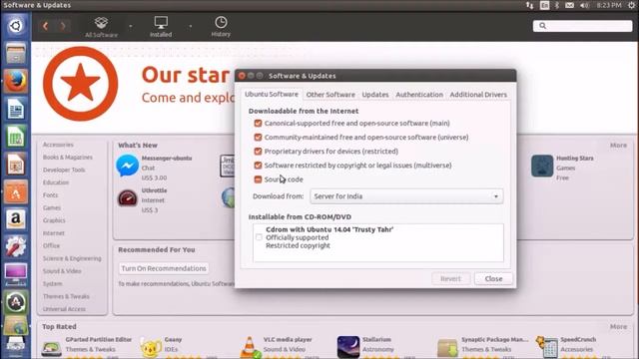Select Books & Magazines category

tap(68, 158)
